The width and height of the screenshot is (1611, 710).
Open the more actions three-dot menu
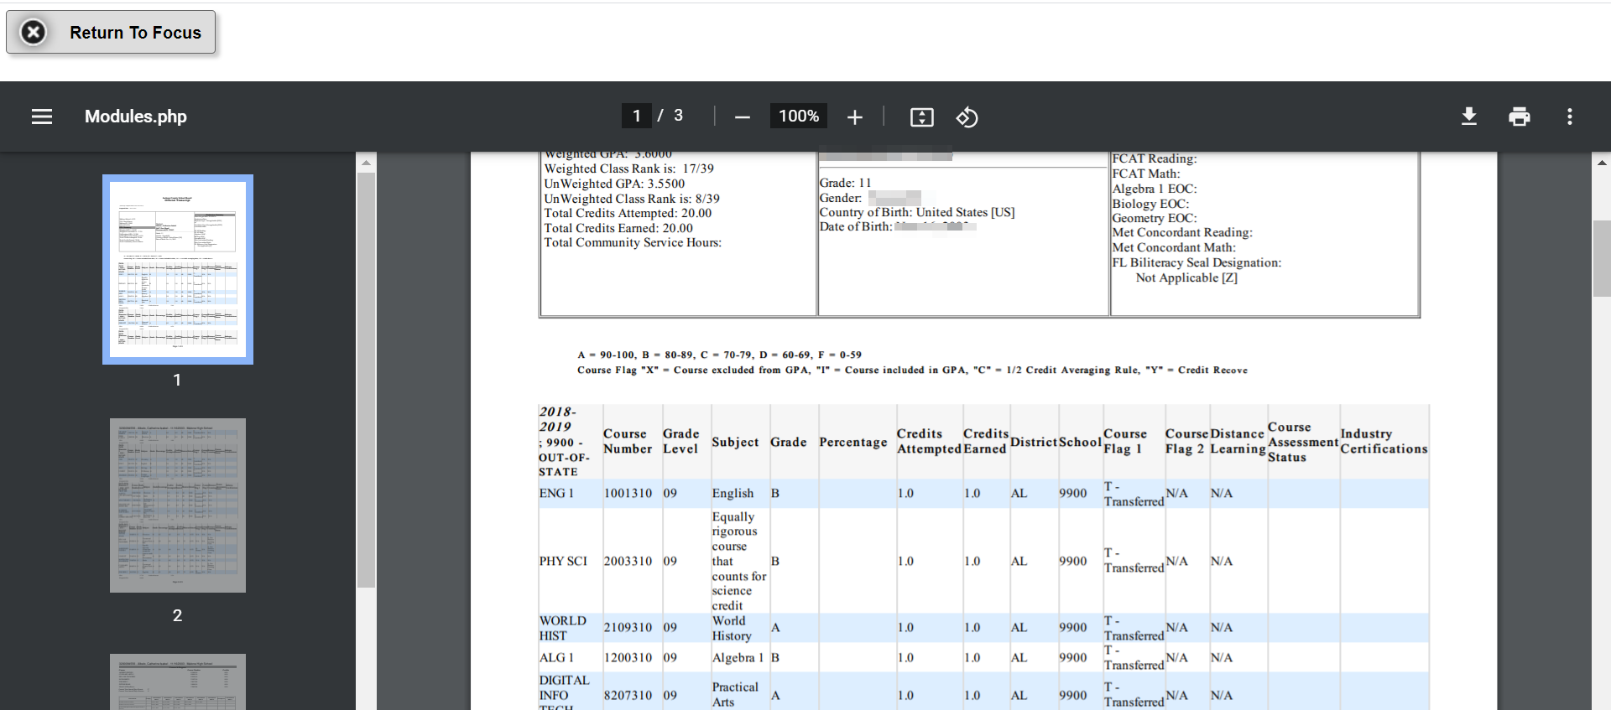click(1569, 117)
